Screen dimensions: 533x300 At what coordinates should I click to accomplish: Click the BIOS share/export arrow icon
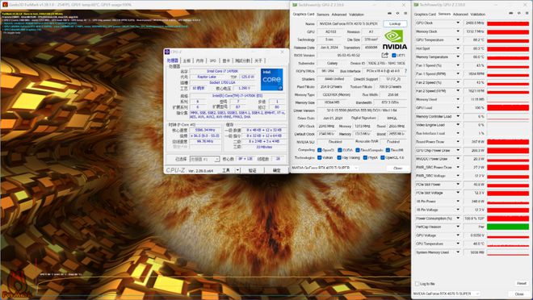(384, 55)
